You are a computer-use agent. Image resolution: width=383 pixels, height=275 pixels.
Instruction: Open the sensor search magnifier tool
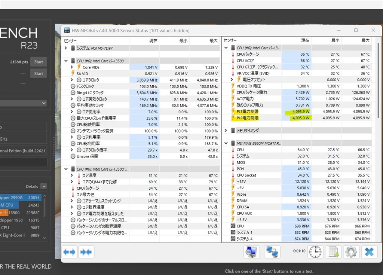[x=251, y=252]
